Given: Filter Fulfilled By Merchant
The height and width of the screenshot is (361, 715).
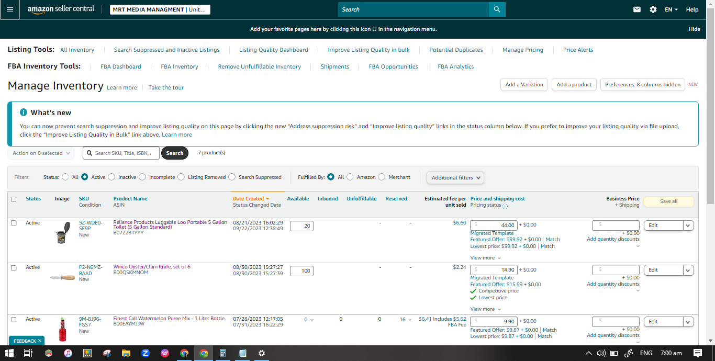Looking at the screenshot, I should (382, 177).
